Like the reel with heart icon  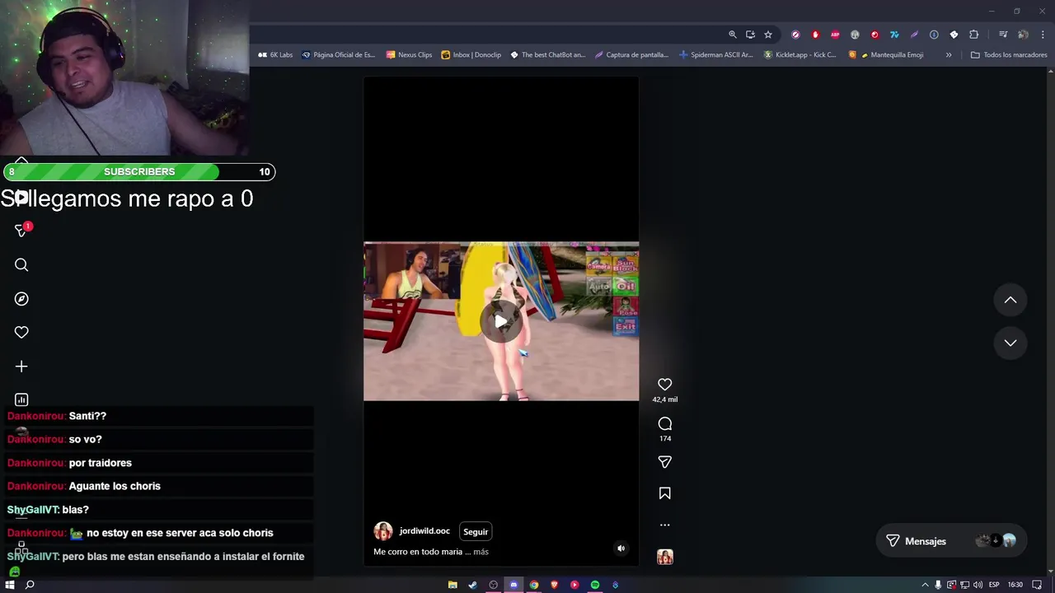click(664, 384)
